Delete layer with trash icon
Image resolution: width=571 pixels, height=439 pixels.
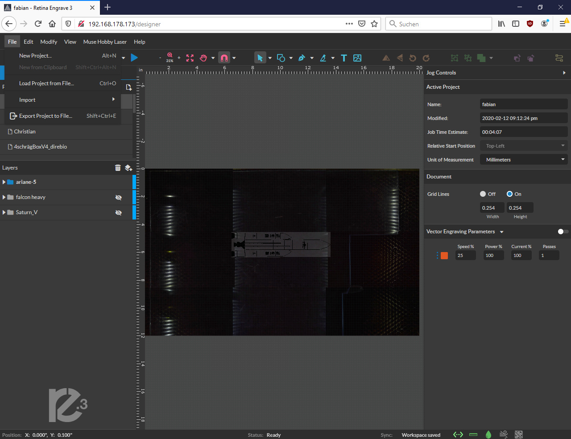pyautogui.click(x=118, y=168)
